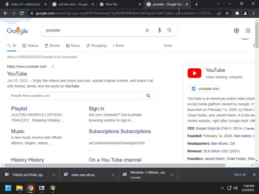259x194 pixels.
Task: Open the tab search chevron
Action: click(x=218, y=4)
